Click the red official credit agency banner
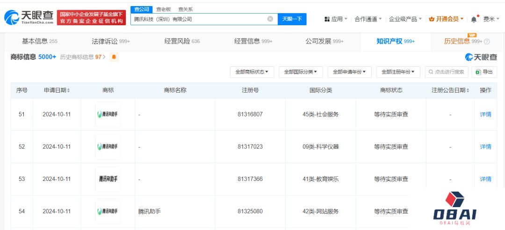The image size is (505, 230). point(92,17)
